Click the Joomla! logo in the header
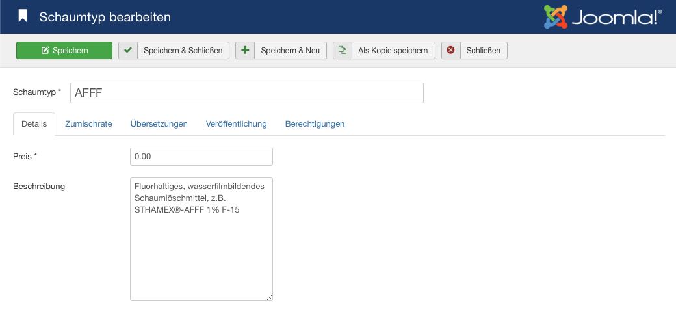Image resolution: width=676 pixels, height=312 pixels. point(603,17)
